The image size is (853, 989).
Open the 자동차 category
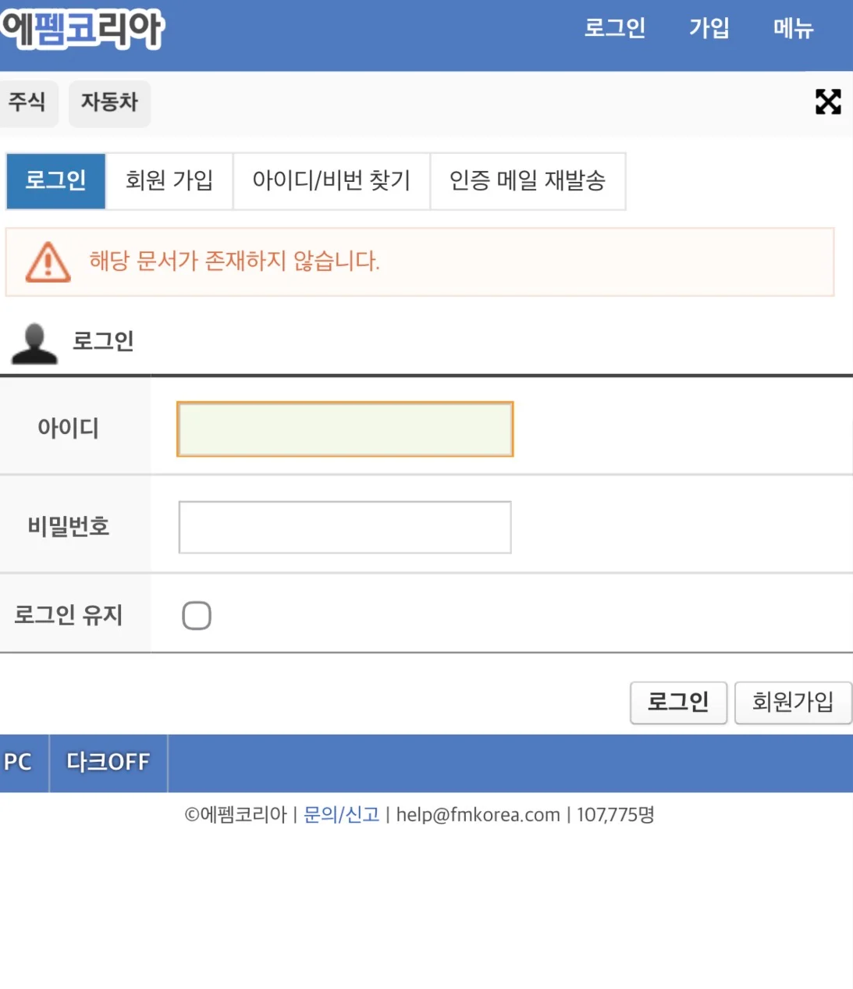pyautogui.click(x=109, y=102)
